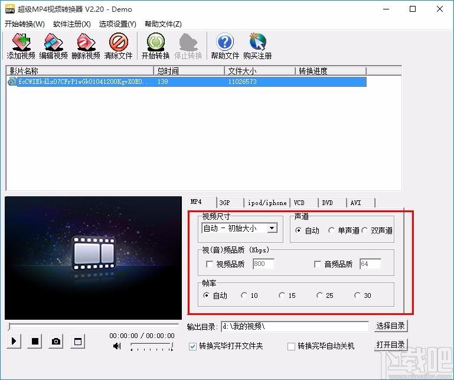Open the 开始转换(W) menu
Image resolution: width=454 pixels, height=380 pixels.
25,24
